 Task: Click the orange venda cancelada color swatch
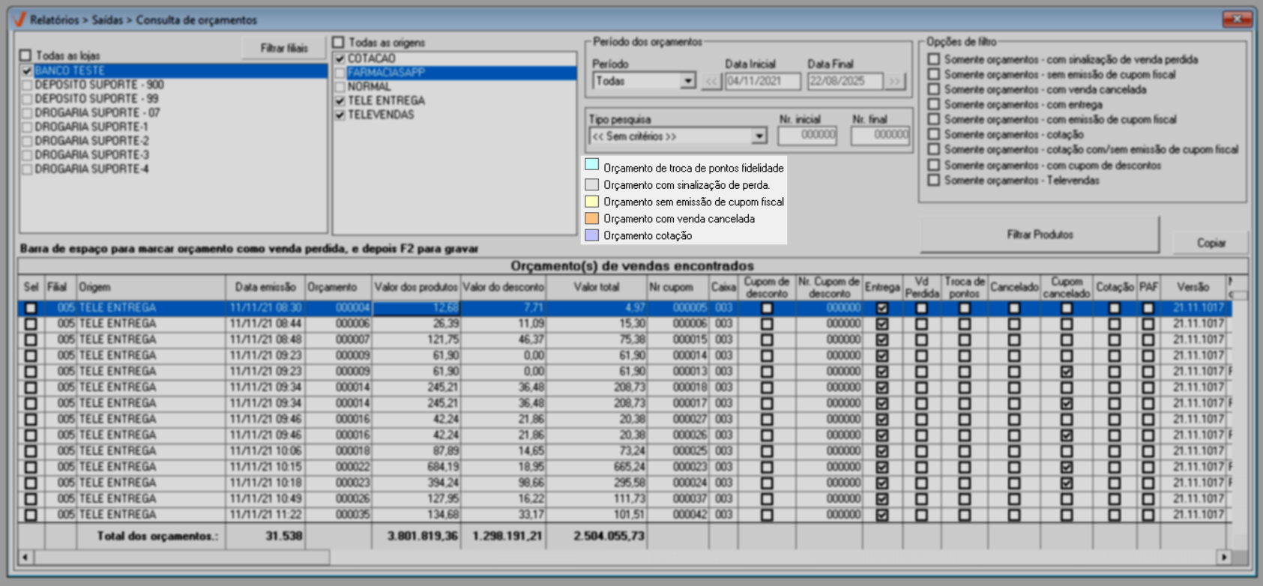tap(591, 218)
